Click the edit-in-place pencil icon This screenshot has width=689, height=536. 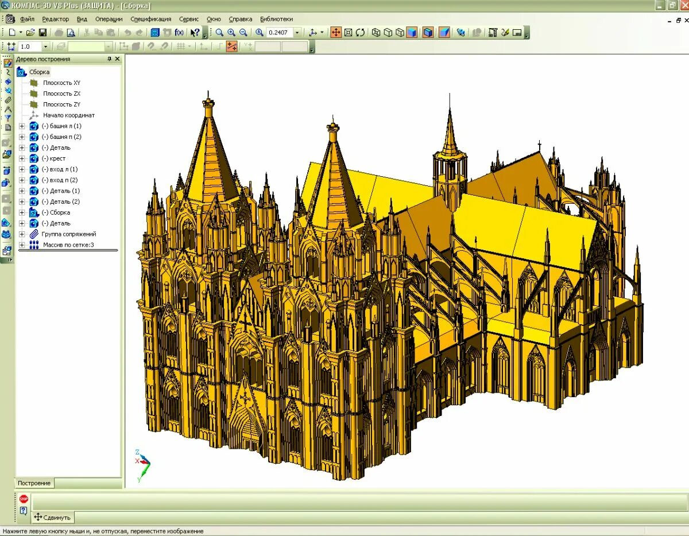point(505,33)
